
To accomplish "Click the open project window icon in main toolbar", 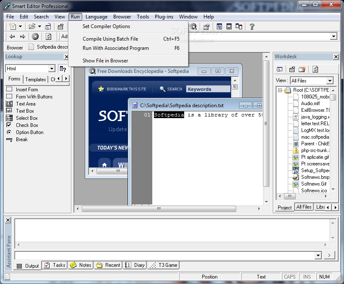I will point(48,26).
